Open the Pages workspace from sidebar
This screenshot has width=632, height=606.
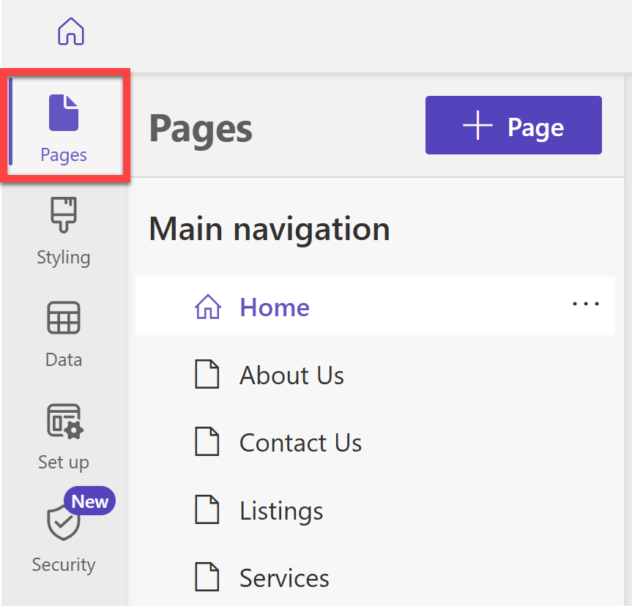(x=63, y=124)
